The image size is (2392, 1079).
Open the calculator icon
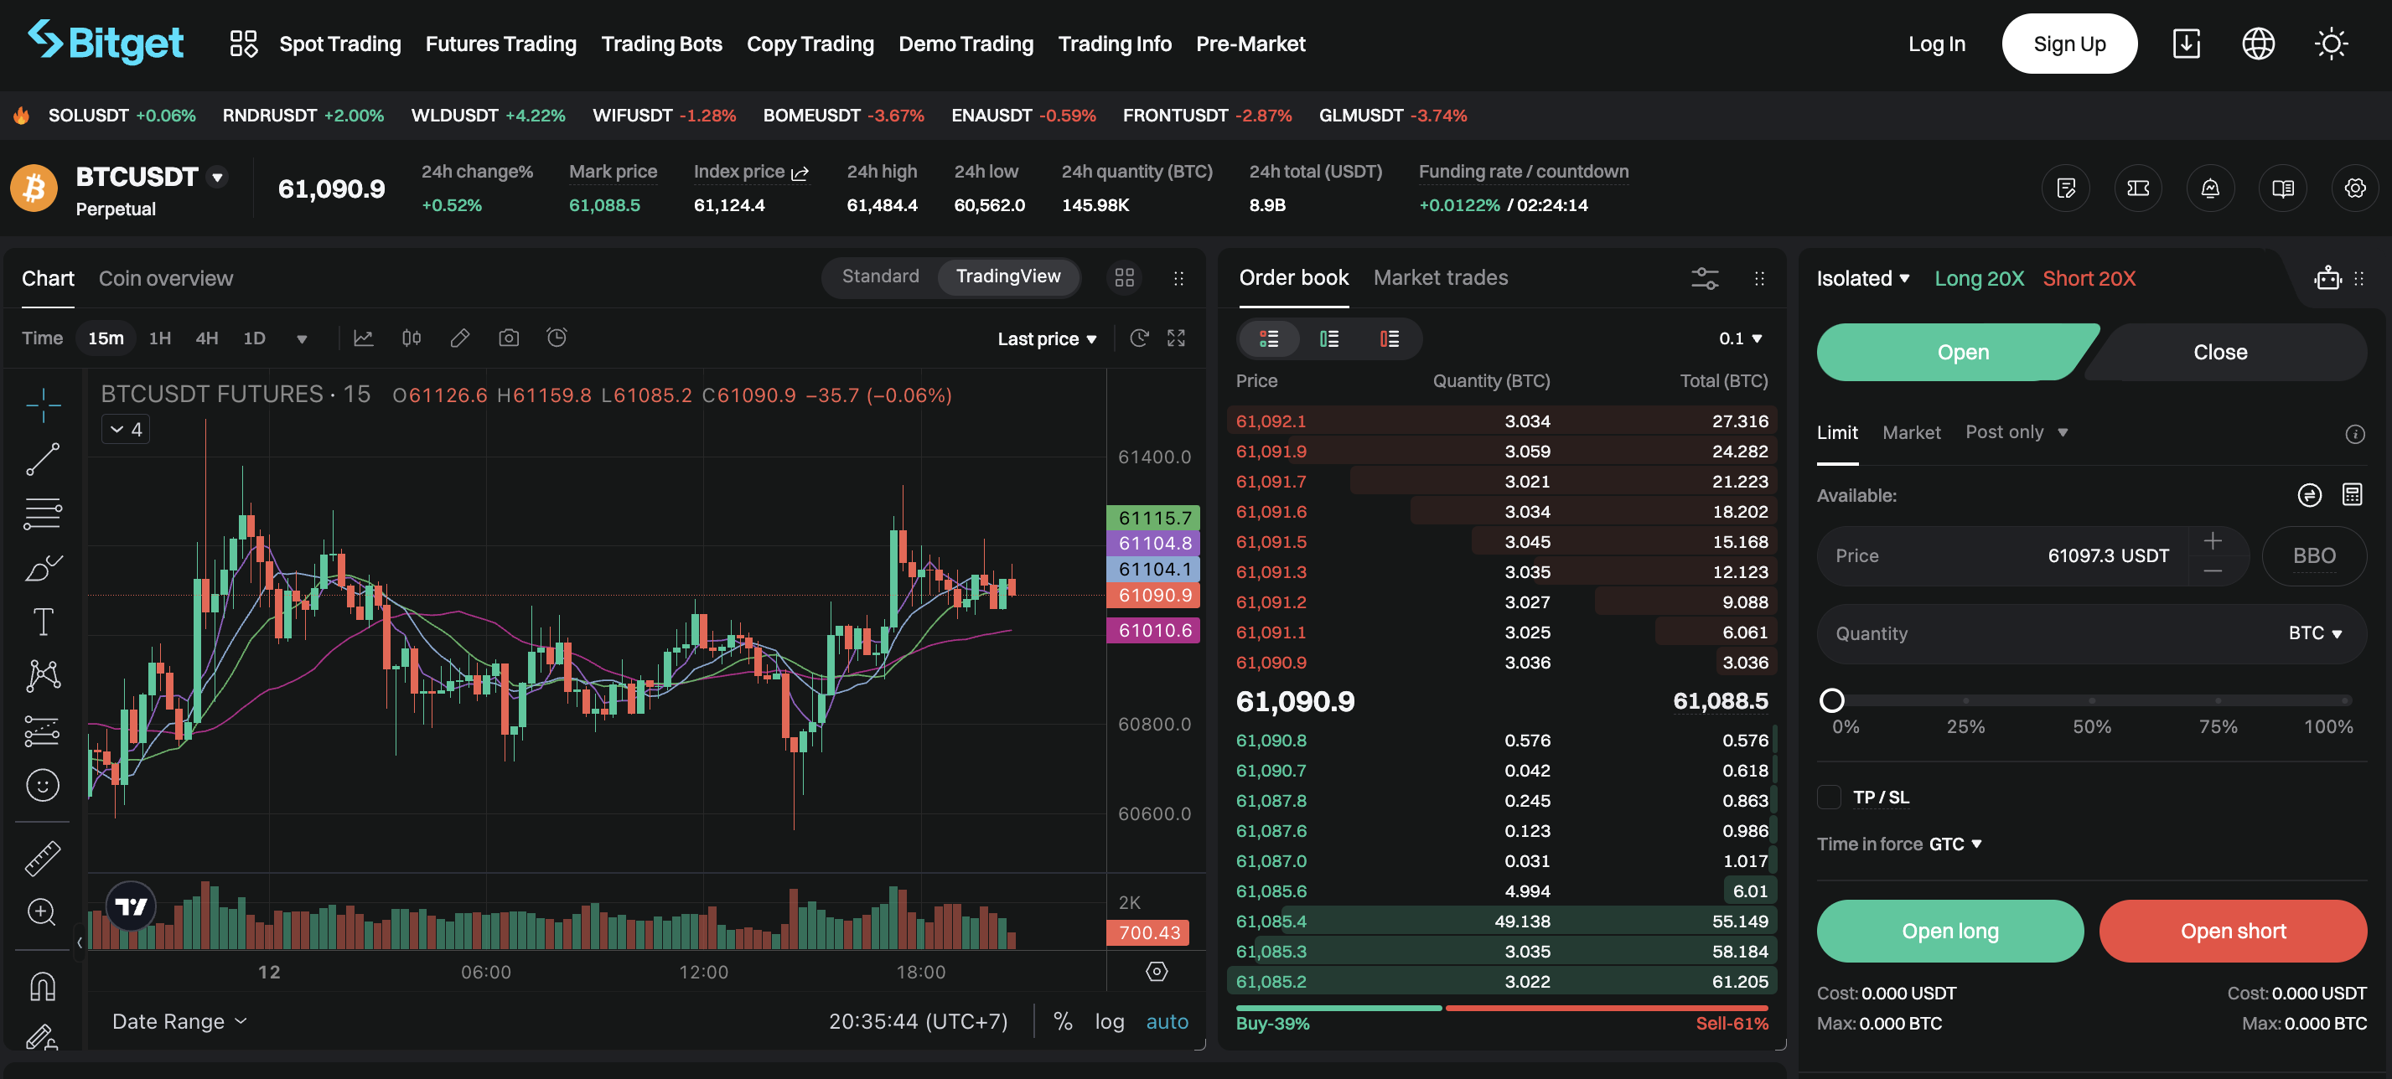2351,494
